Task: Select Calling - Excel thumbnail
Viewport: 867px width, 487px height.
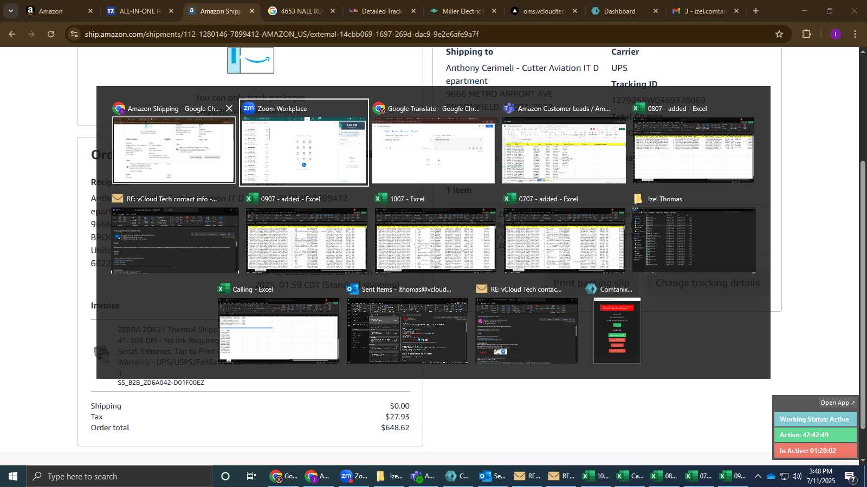Action: (279, 331)
